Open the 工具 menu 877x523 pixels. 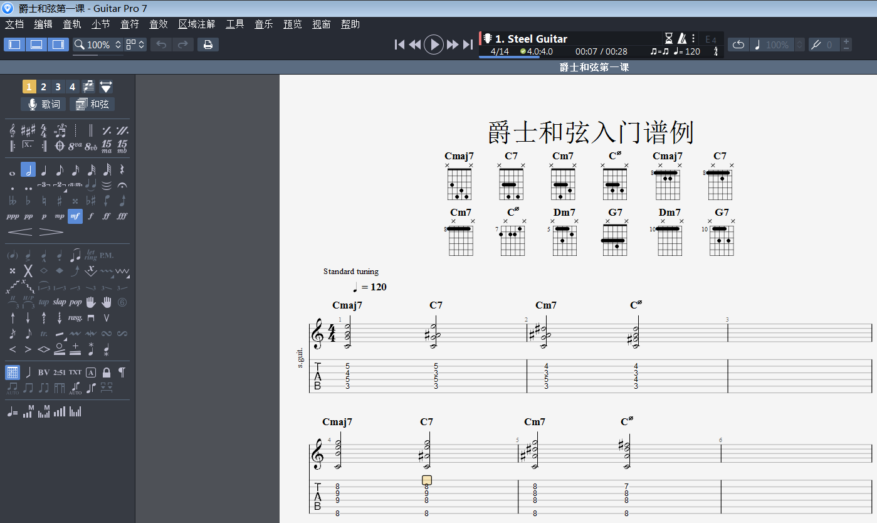pos(235,24)
